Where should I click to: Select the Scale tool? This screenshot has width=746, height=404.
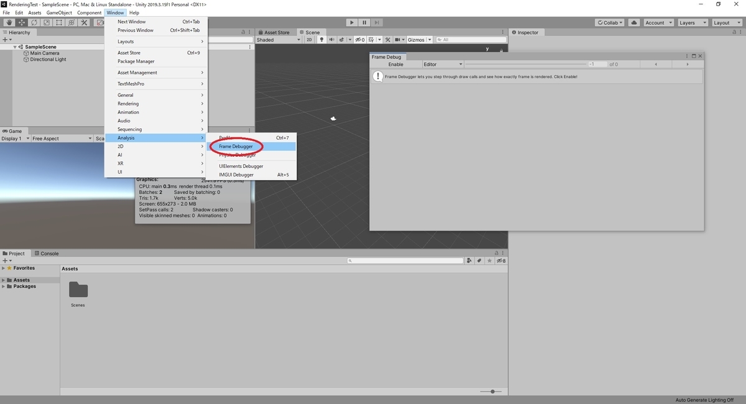point(47,22)
